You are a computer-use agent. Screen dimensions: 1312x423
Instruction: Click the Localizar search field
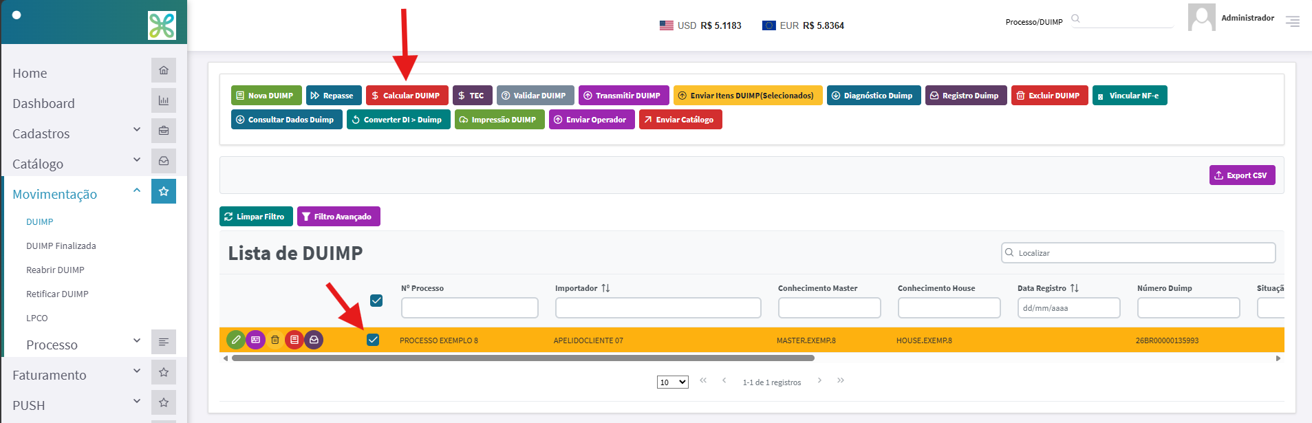coord(1139,253)
